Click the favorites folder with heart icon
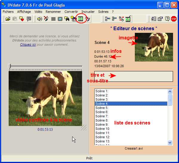Viewport: 179px width, 163px height. coord(21,19)
